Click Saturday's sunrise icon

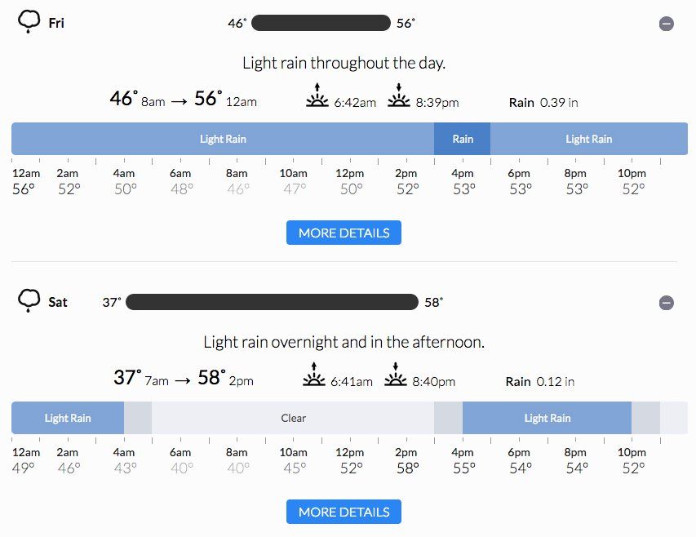(313, 375)
